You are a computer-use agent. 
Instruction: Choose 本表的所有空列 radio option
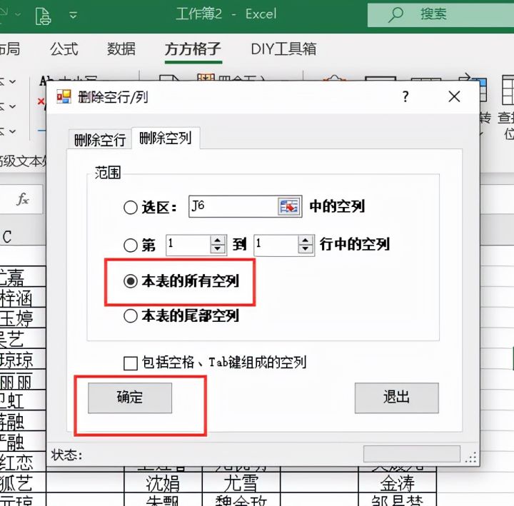pos(131,281)
